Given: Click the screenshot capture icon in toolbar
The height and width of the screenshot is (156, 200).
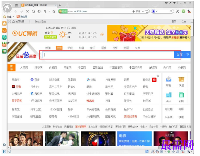Looking at the screenshot, I should tap(177, 11).
